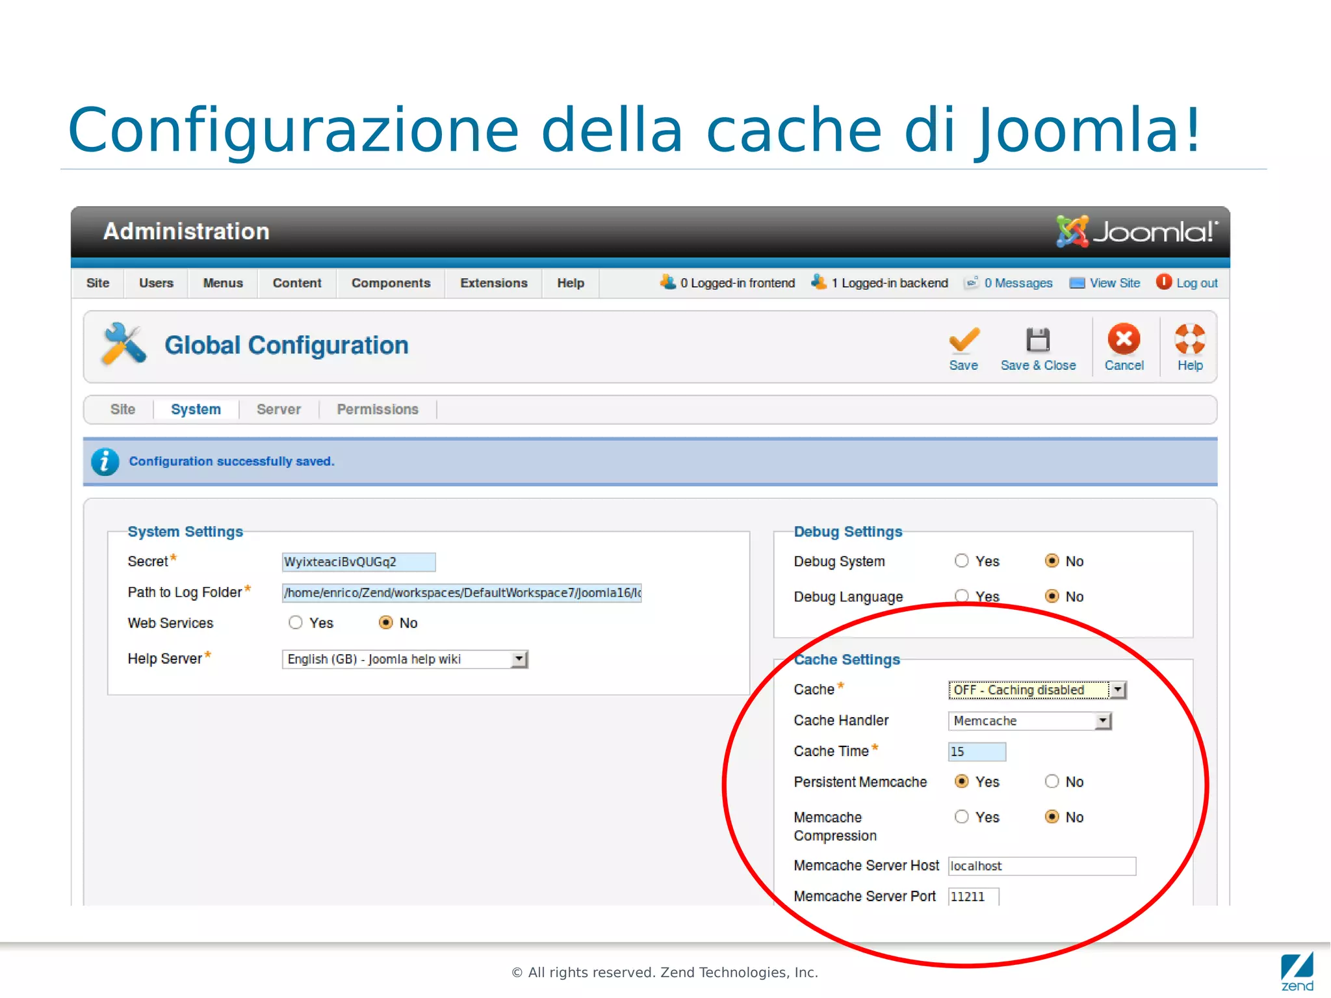Select Persistent Memcache Yes
The image size is (1331, 998).
pyautogui.click(x=961, y=781)
